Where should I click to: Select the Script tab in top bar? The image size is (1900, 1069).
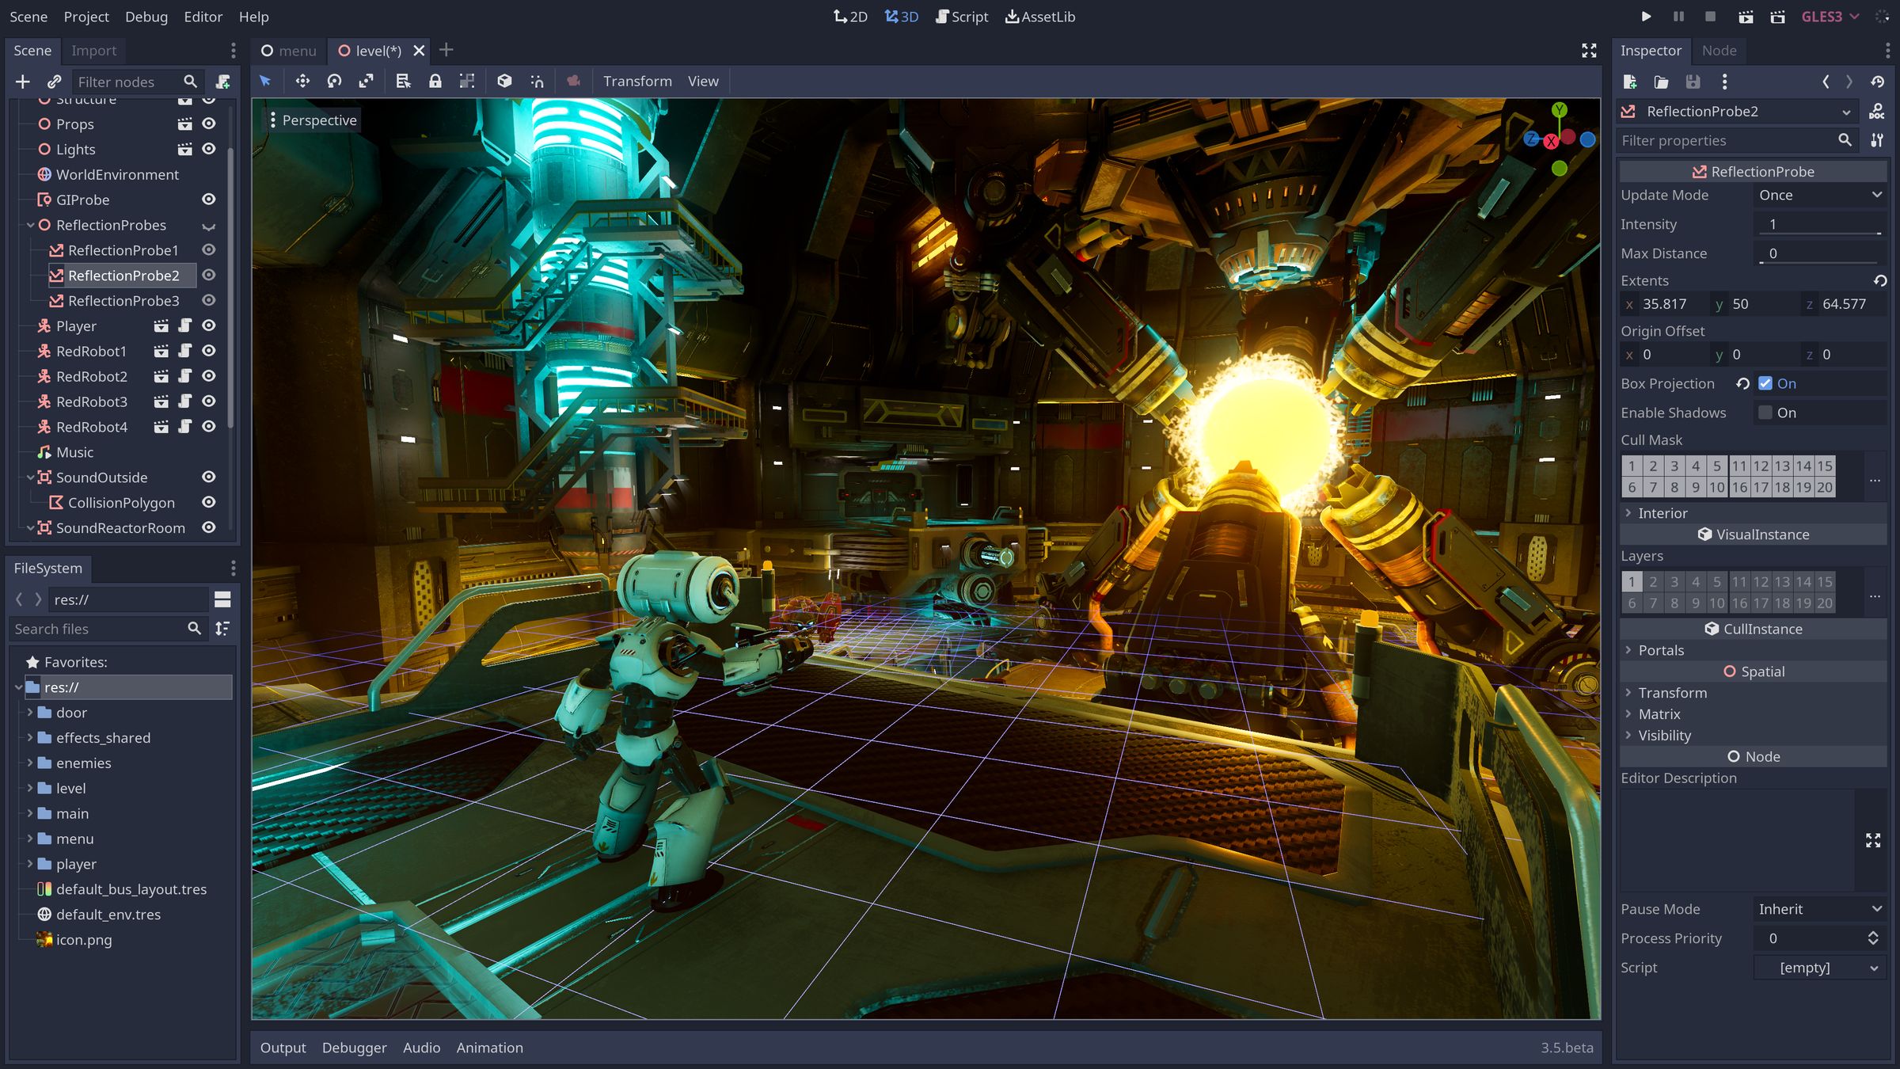pyautogui.click(x=966, y=17)
